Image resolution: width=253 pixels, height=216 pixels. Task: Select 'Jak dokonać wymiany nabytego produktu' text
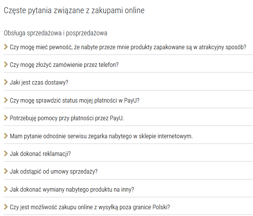tap(72, 189)
